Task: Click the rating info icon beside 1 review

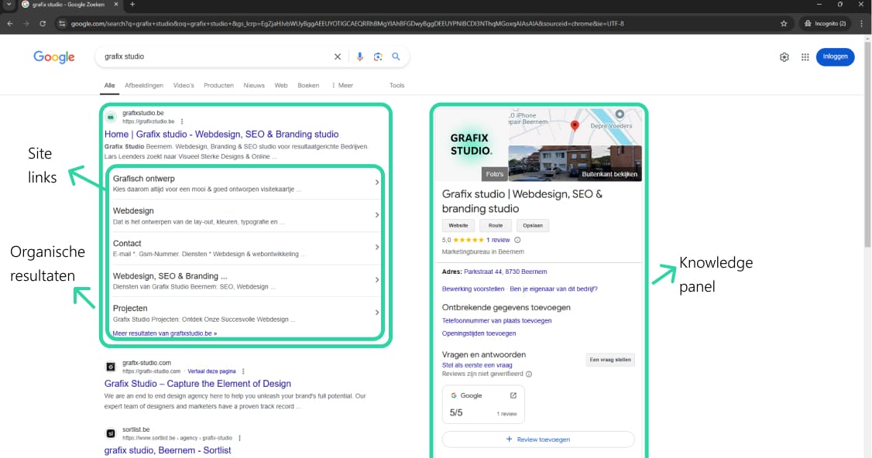Action: click(x=517, y=240)
